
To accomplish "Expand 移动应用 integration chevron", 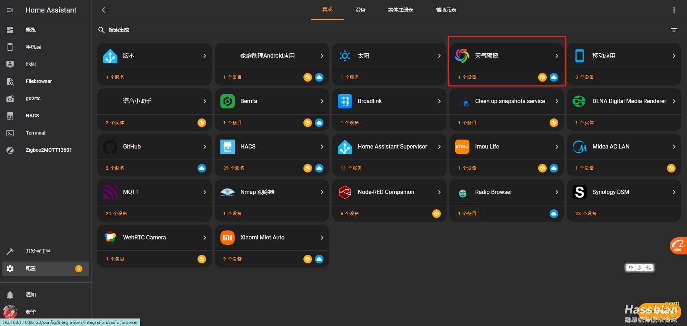I will point(674,56).
